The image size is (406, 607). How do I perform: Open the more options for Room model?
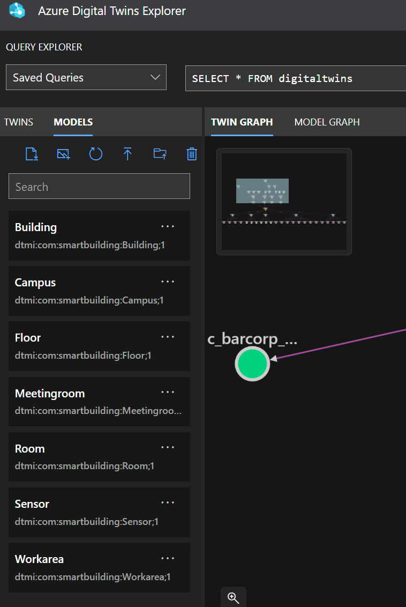(x=168, y=448)
